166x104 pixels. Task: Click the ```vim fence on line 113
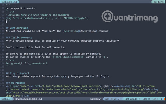(10, 60)
